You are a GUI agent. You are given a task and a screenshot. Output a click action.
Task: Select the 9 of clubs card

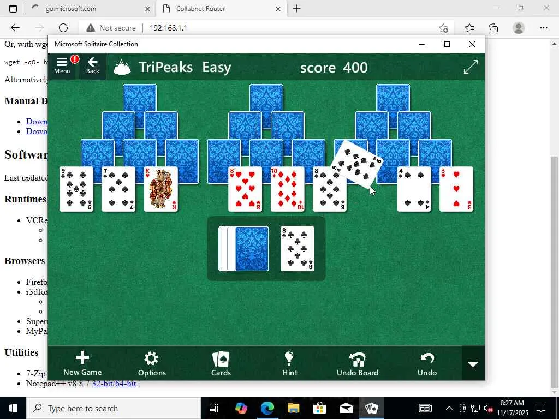pyautogui.click(x=76, y=189)
